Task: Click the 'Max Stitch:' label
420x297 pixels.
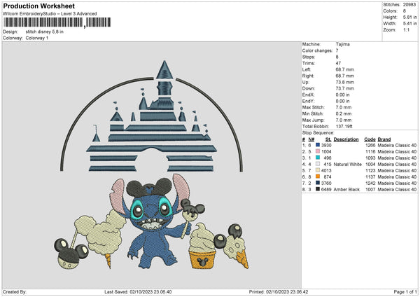Action: point(314,107)
